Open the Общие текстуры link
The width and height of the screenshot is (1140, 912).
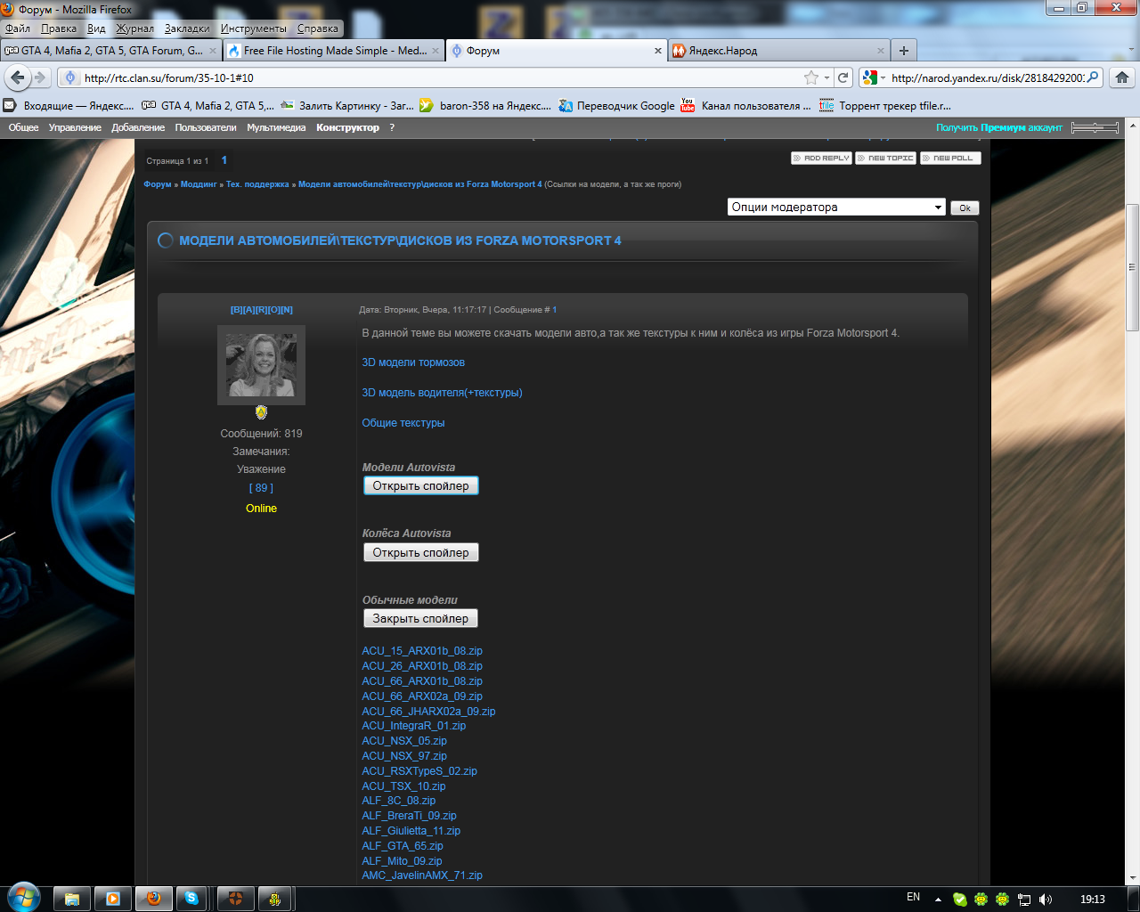(x=403, y=423)
